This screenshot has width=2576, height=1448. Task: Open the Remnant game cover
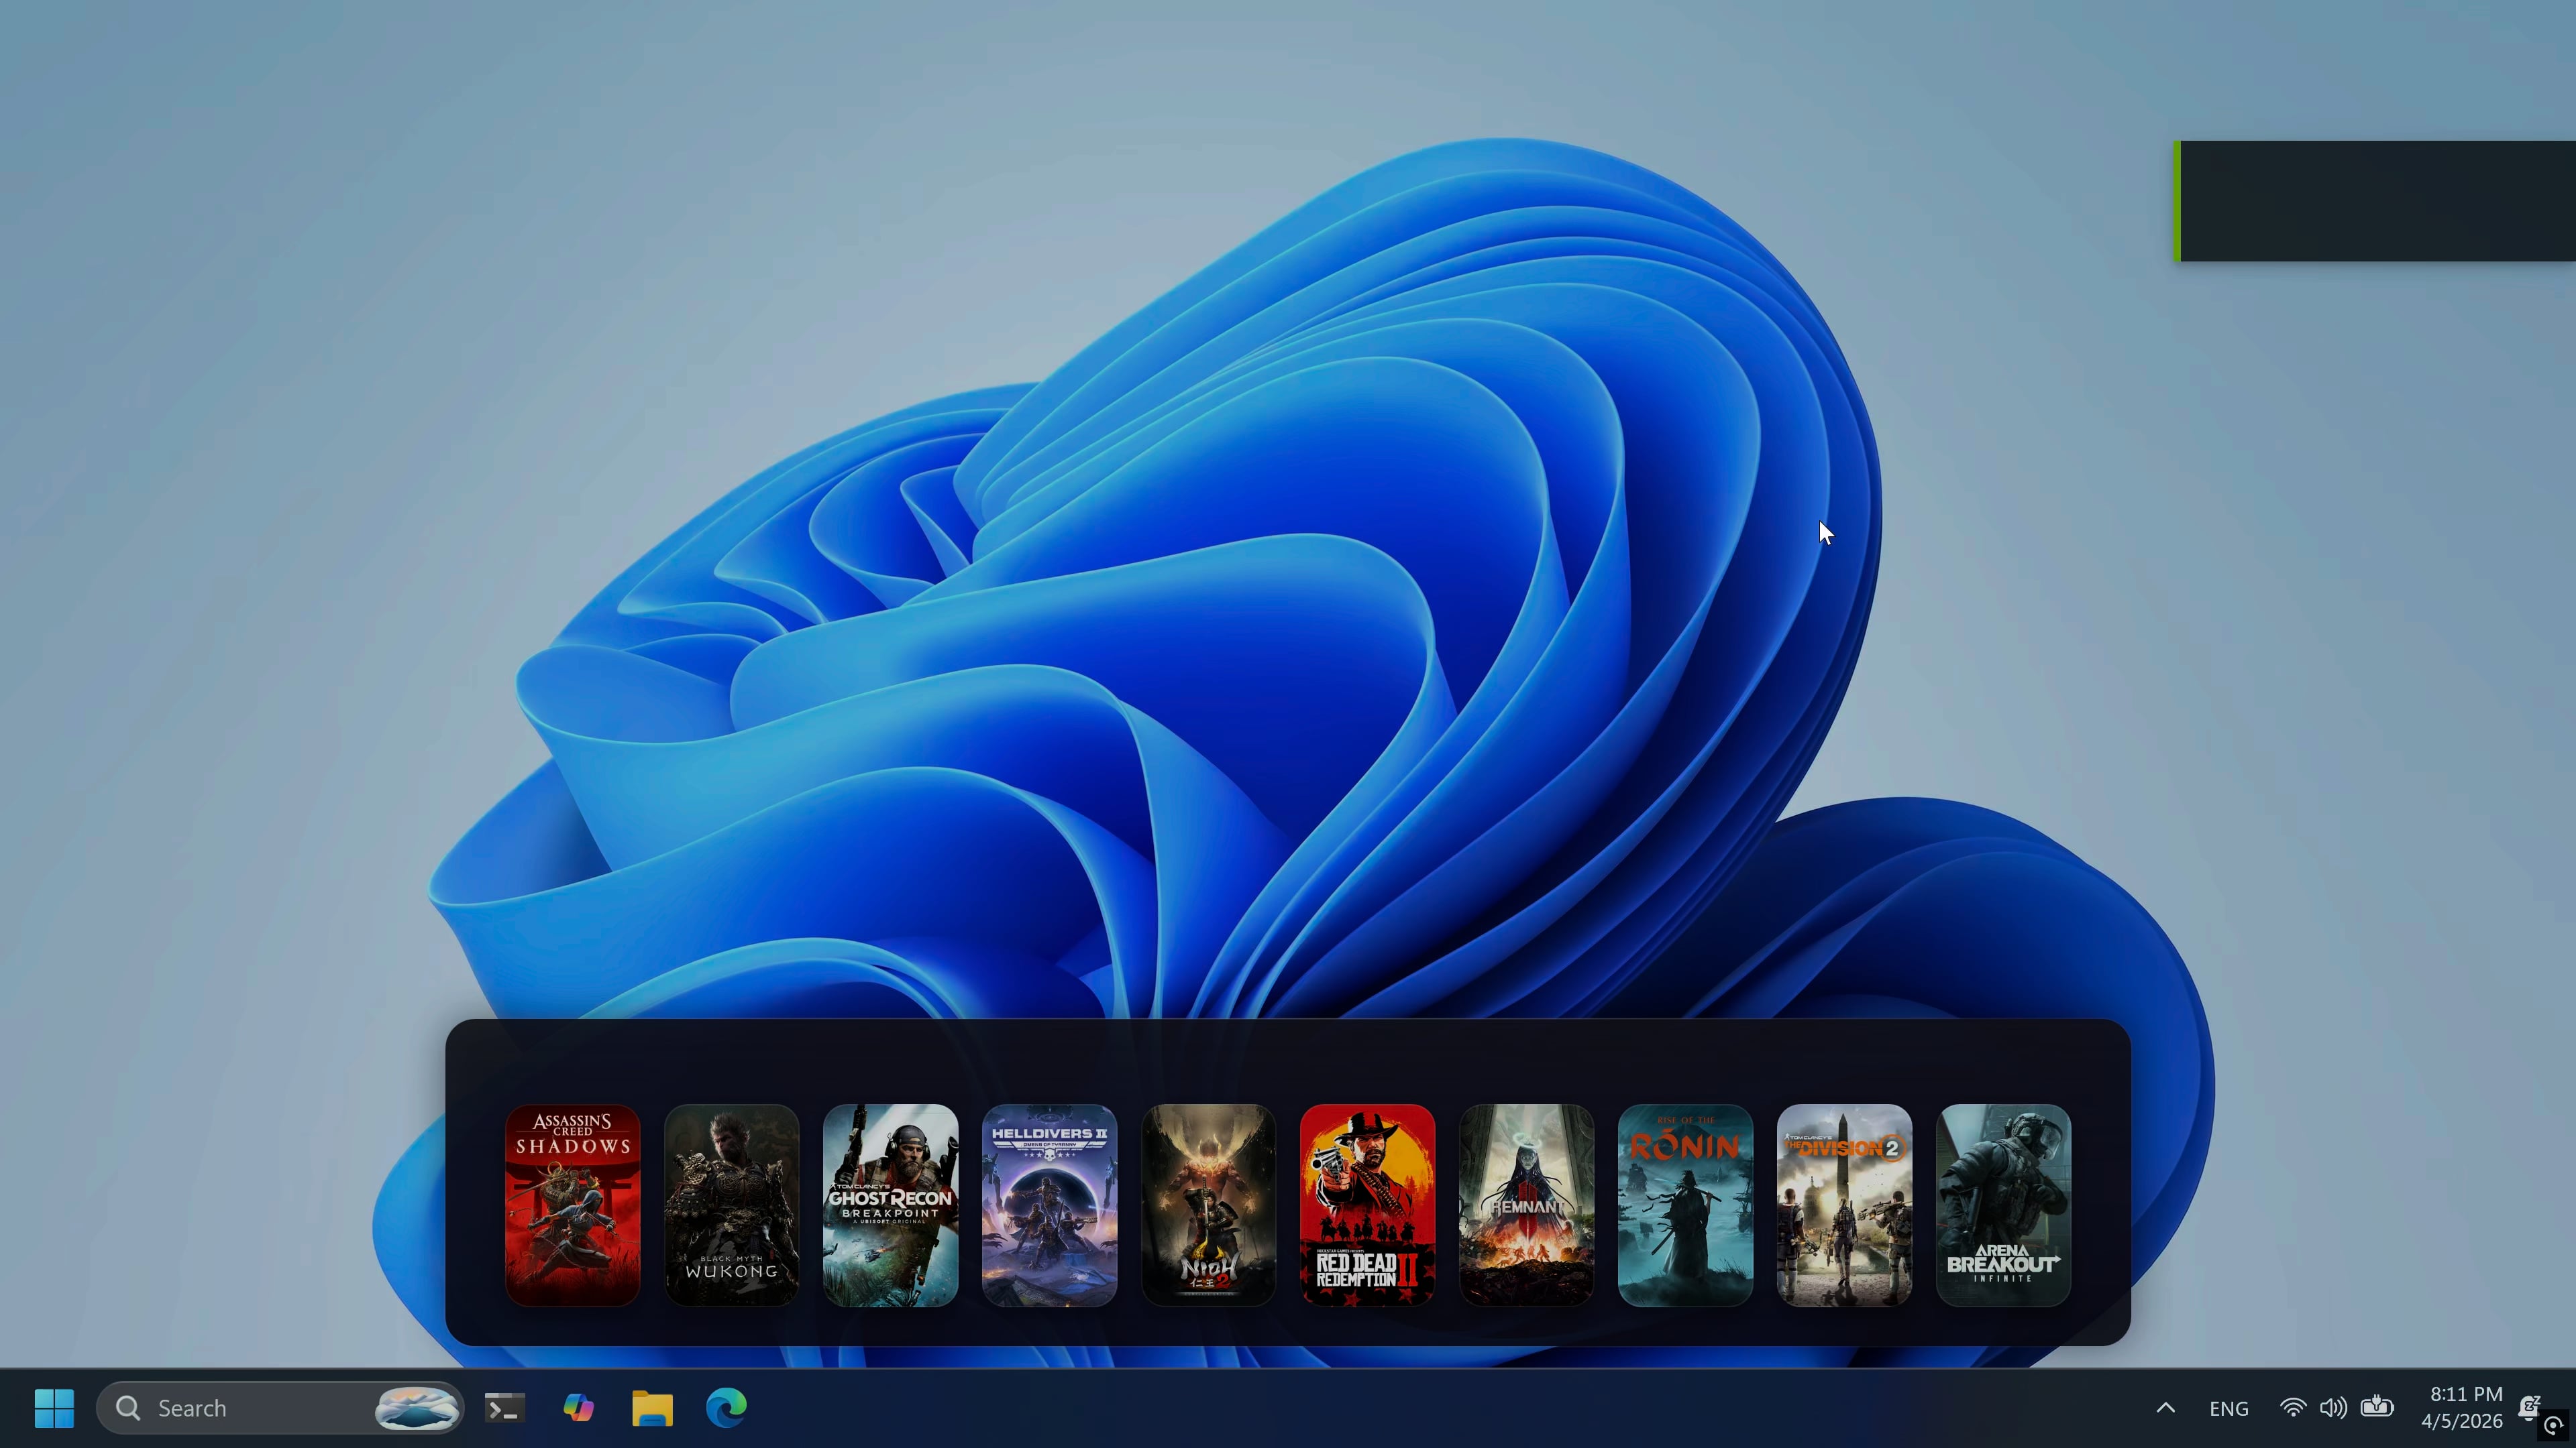pos(1526,1204)
